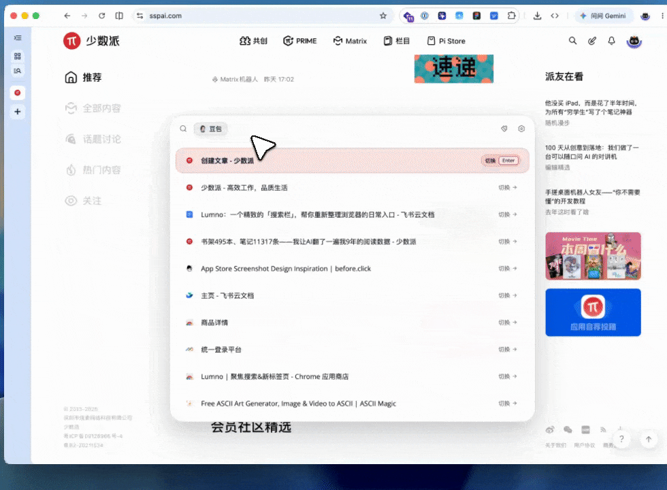Viewport: 667px width, 490px height.
Task: Select Lumno Chrome 应用商店 result
Action: (x=353, y=376)
